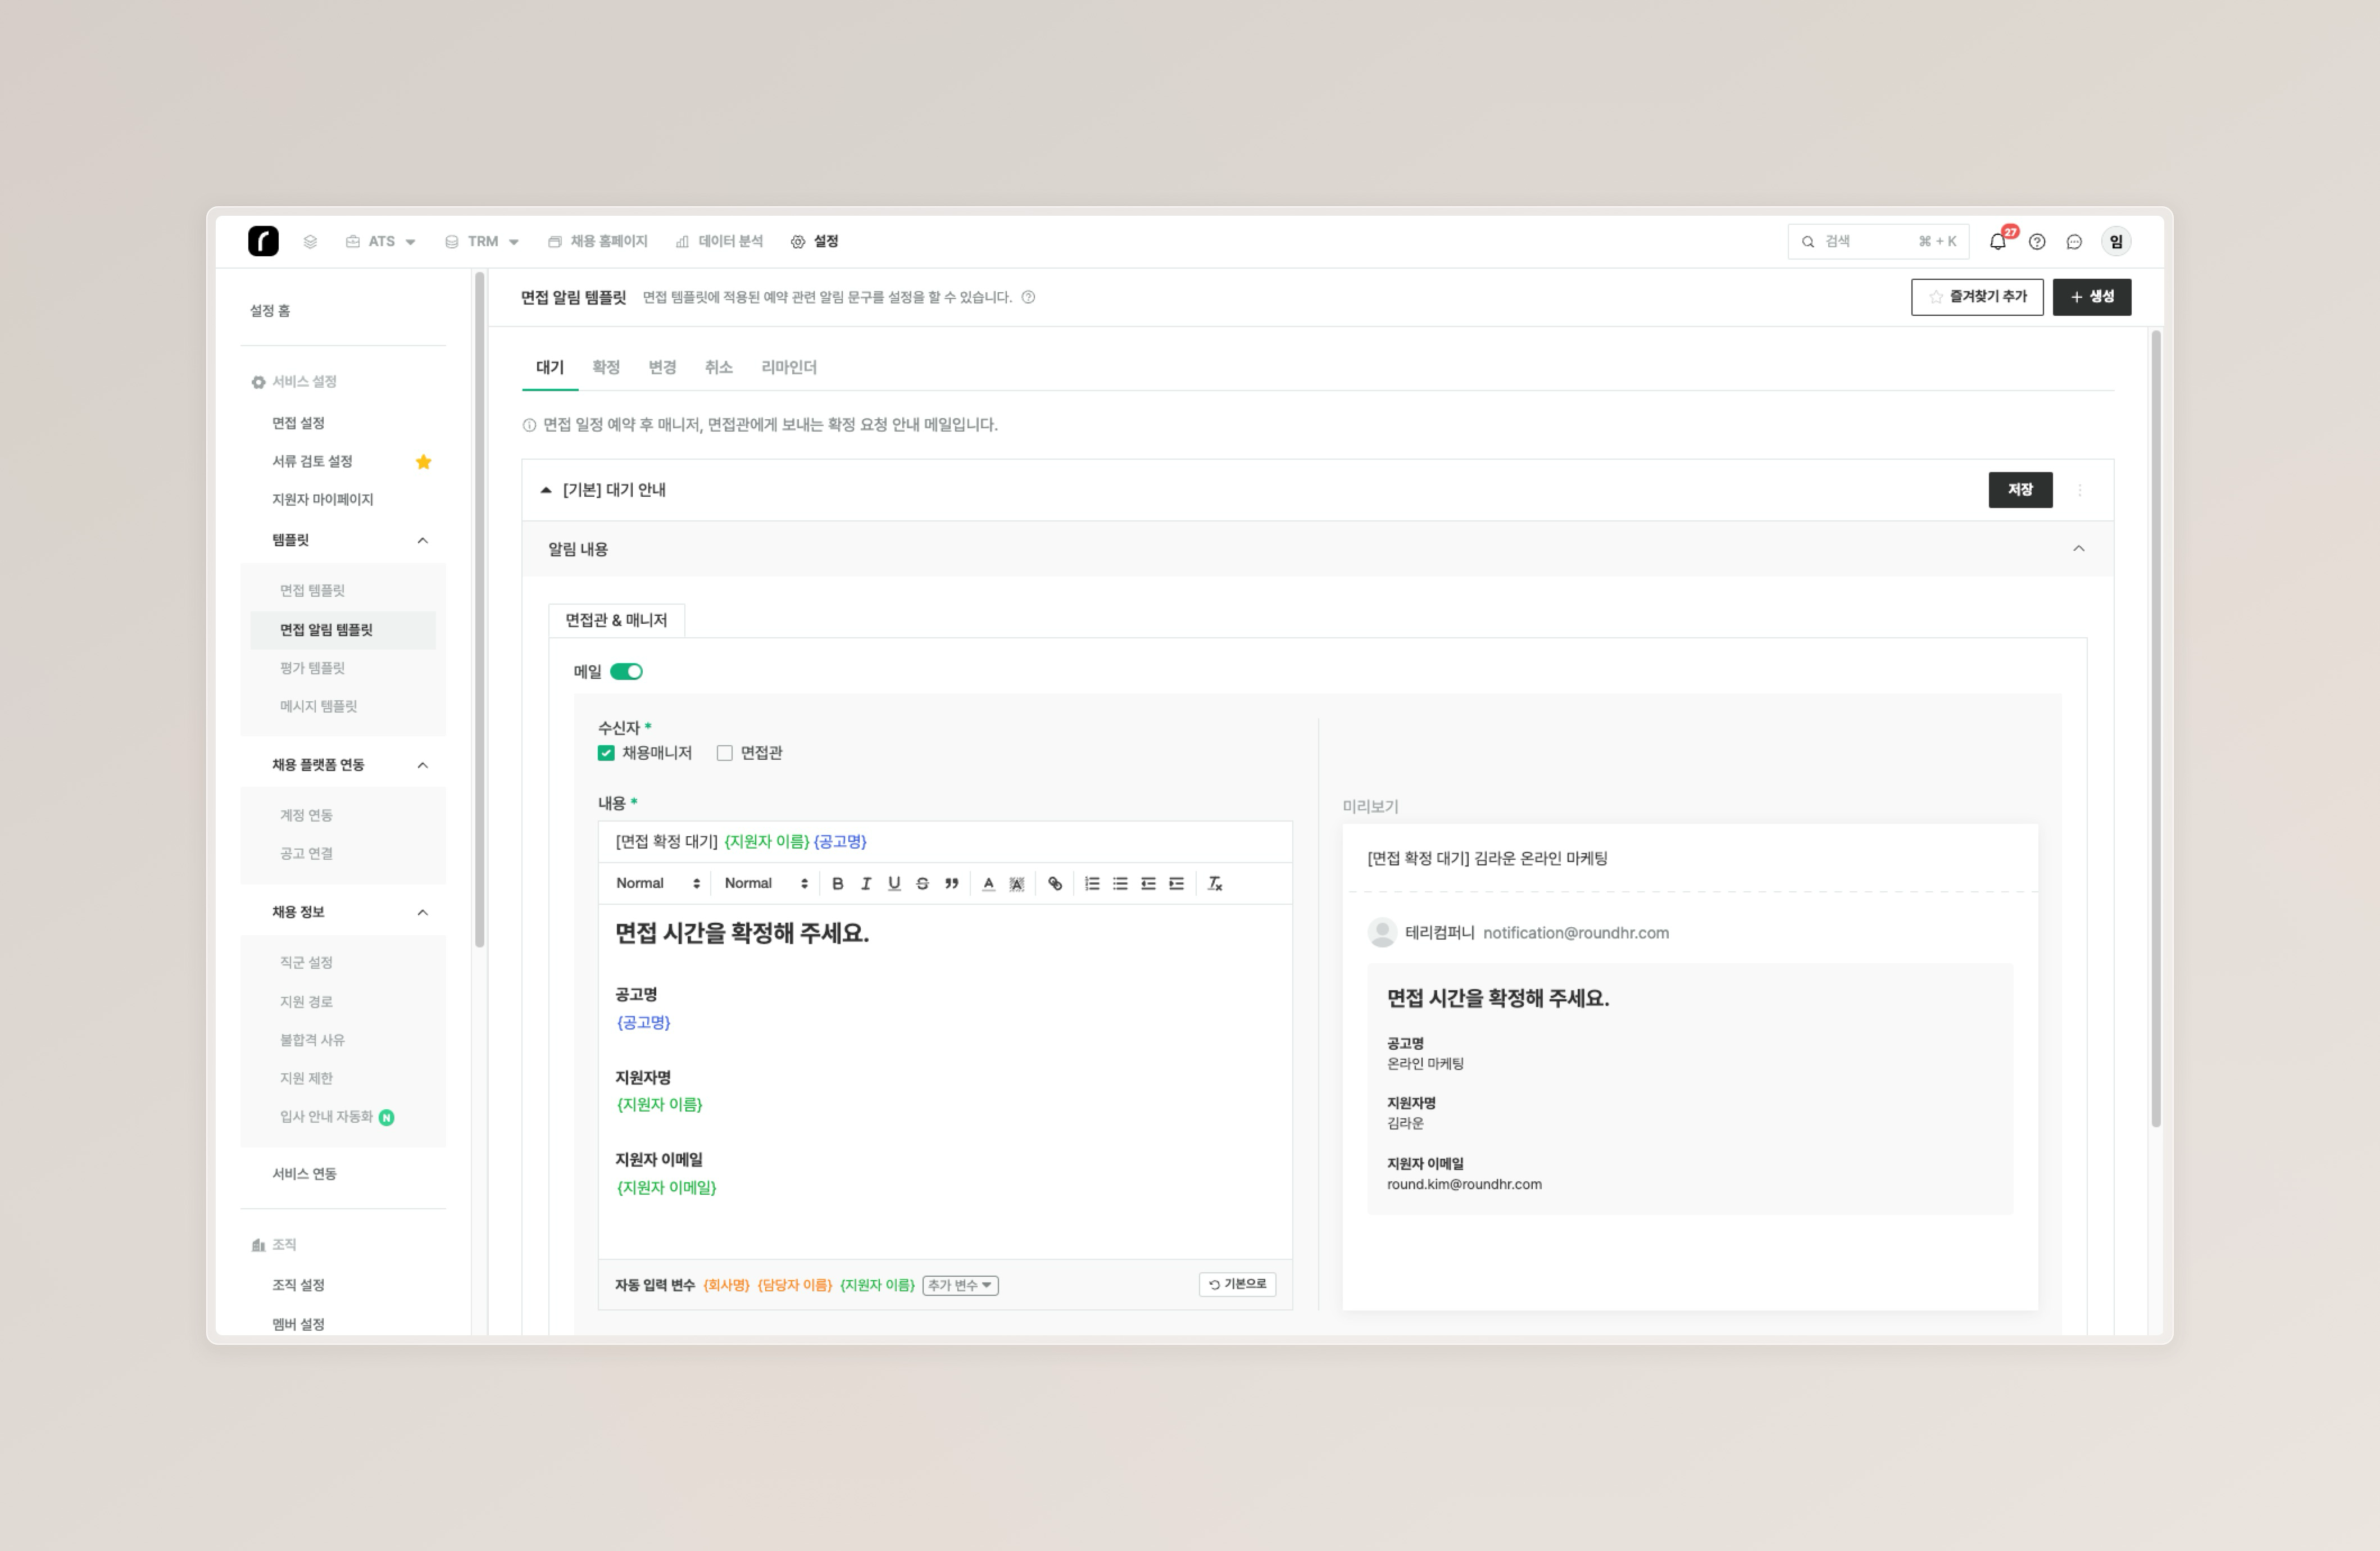This screenshot has height=1551, width=2380.
Task: Check the 면접관 recipient checkbox
Action: pos(725,753)
